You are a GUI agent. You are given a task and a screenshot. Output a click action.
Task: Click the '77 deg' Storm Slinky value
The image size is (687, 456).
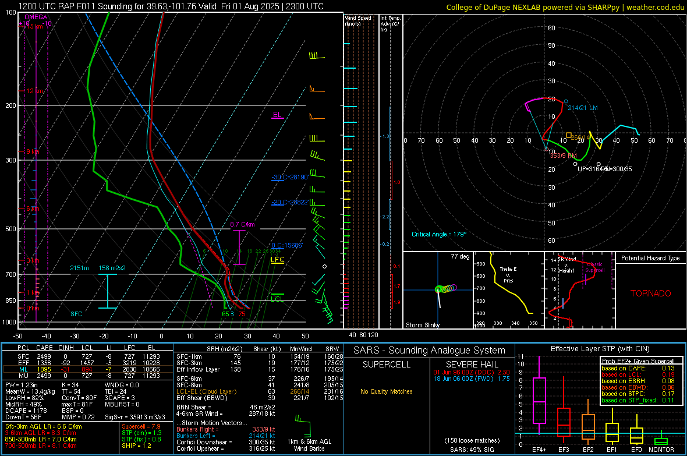[x=460, y=256]
